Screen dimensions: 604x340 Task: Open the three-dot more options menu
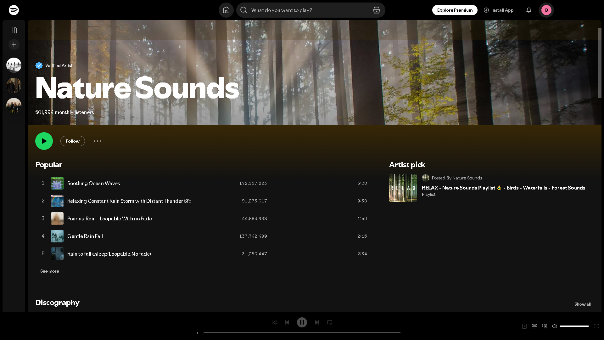[x=97, y=141]
